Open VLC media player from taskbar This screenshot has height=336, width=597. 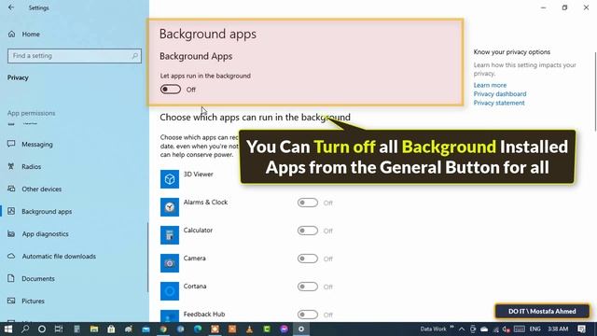[x=249, y=329]
